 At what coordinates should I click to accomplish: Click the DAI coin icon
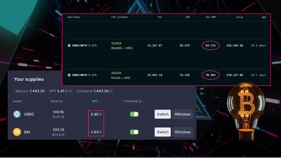click(x=17, y=132)
